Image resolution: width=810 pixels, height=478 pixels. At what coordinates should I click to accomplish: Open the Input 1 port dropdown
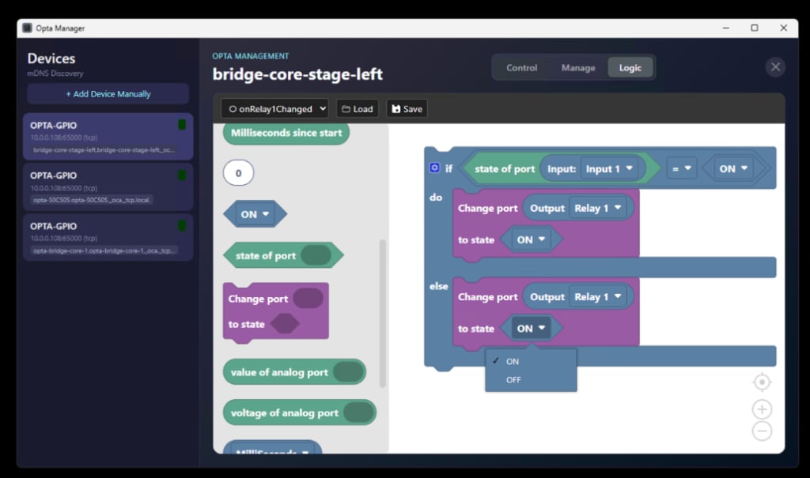[608, 169]
